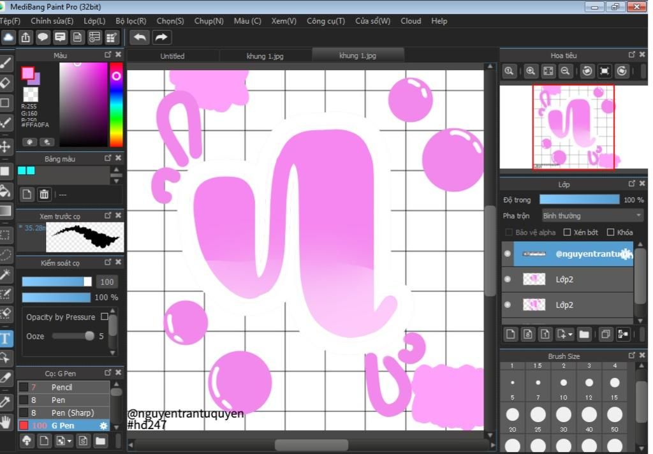Create a new layer folder
653x454 pixels.
pyautogui.click(x=584, y=334)
